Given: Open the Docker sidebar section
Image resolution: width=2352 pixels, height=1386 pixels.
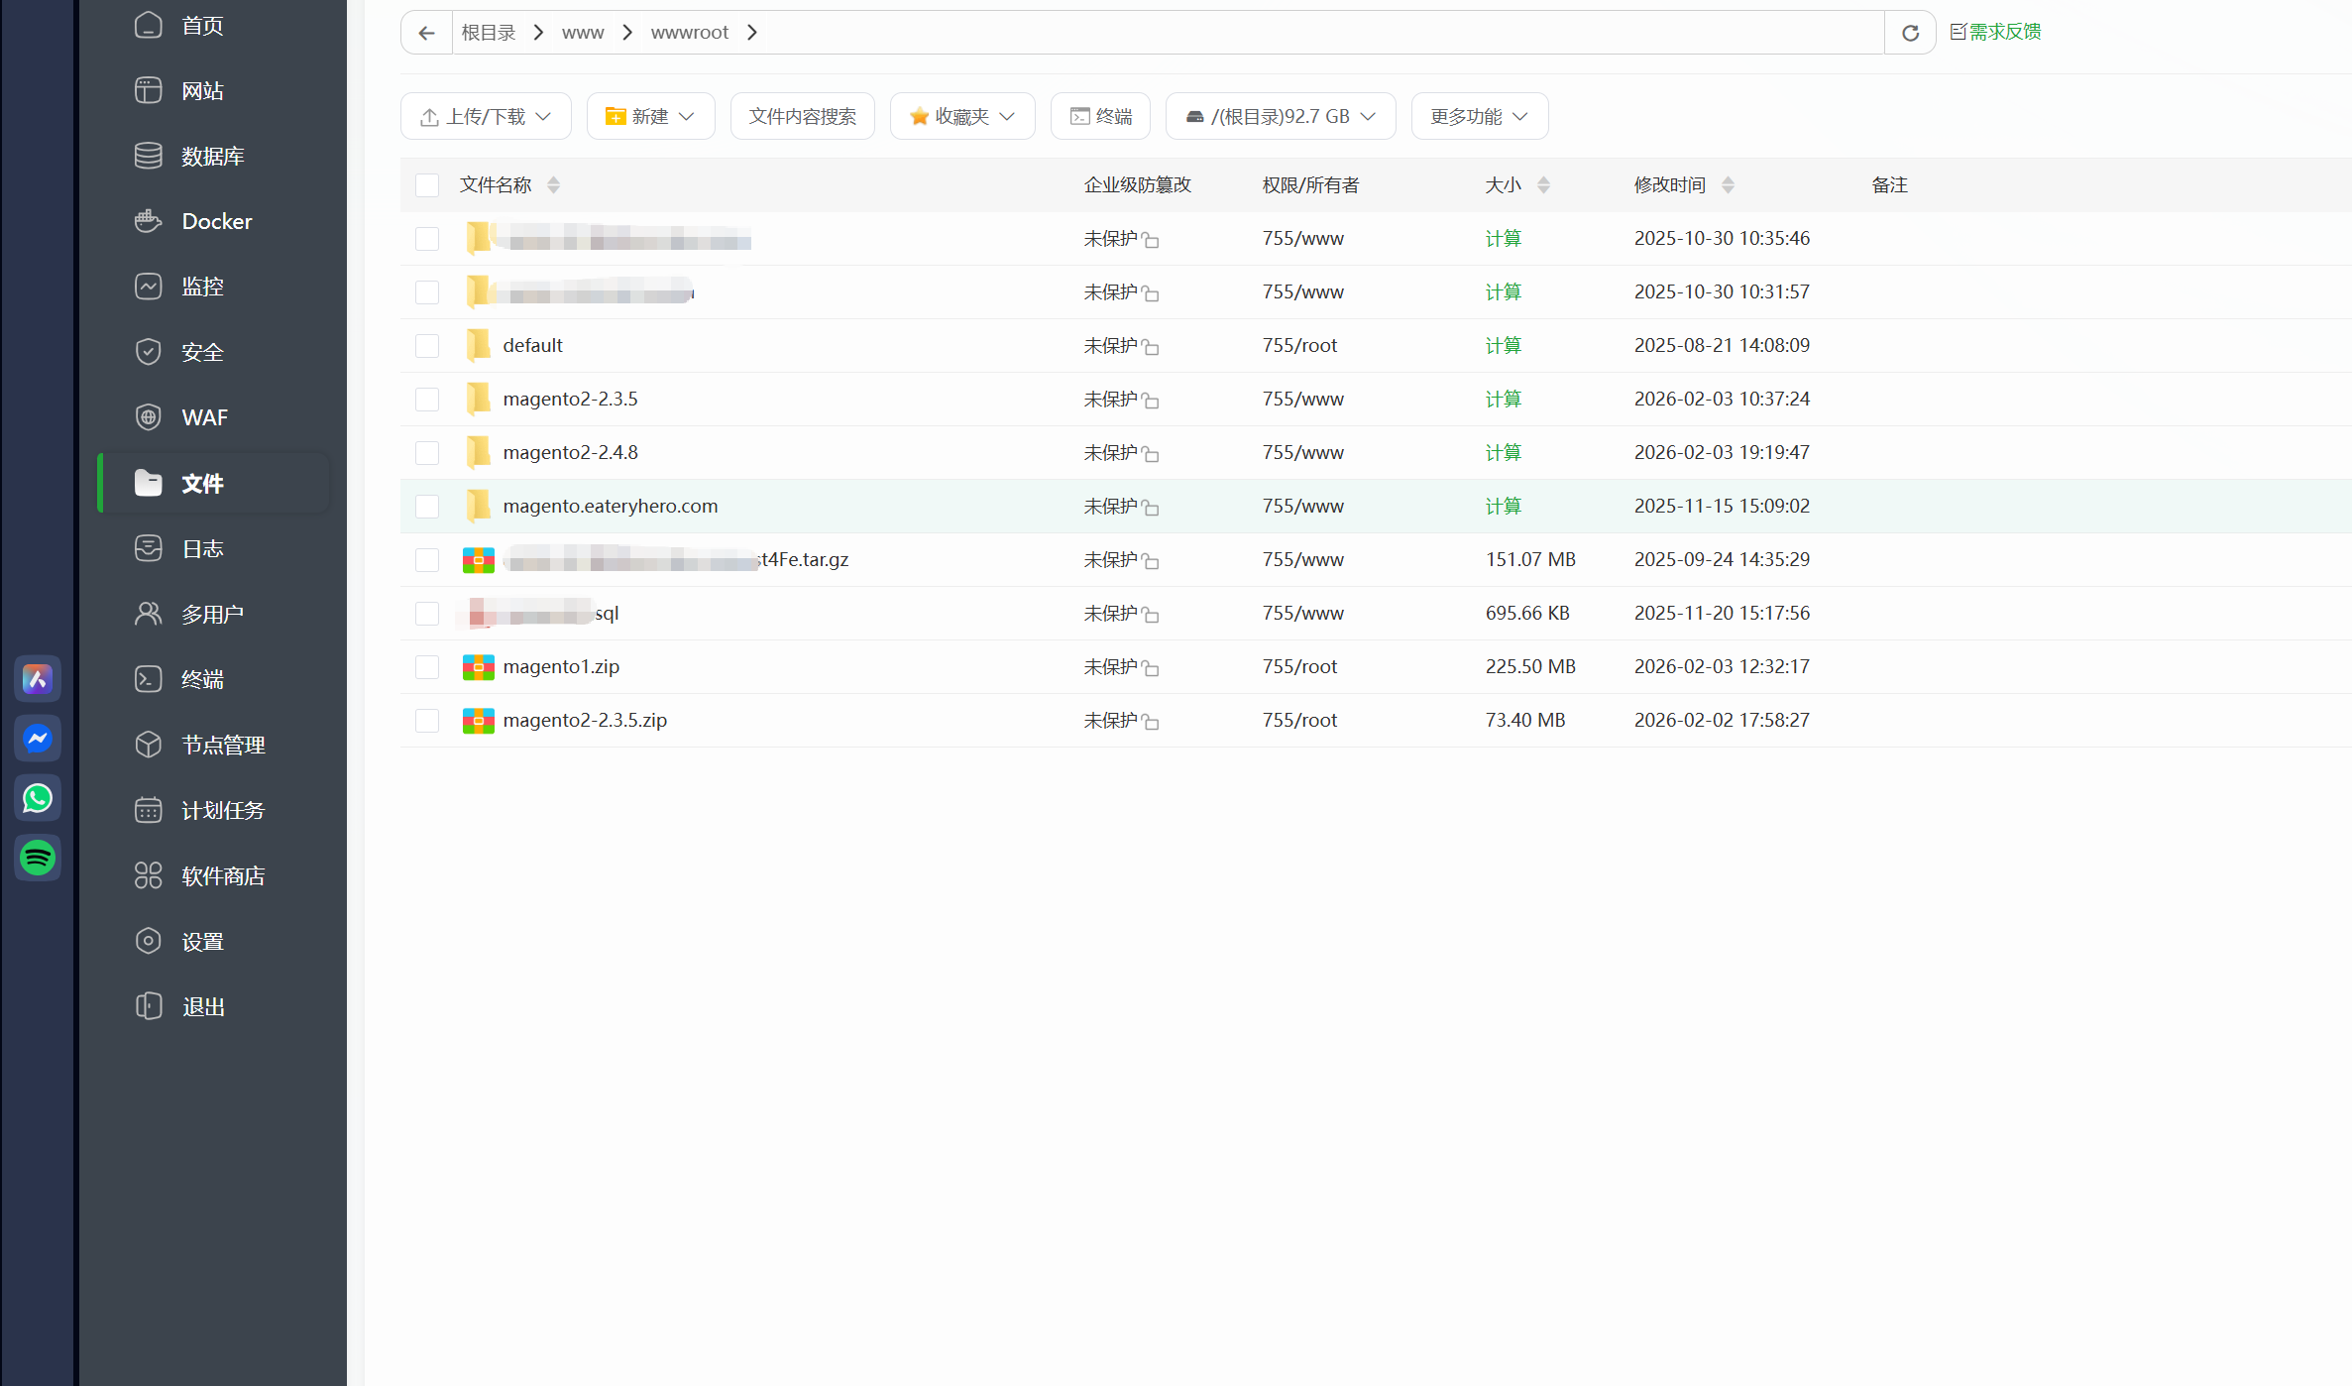Looking at the screenshot, I should click(216, 221).
